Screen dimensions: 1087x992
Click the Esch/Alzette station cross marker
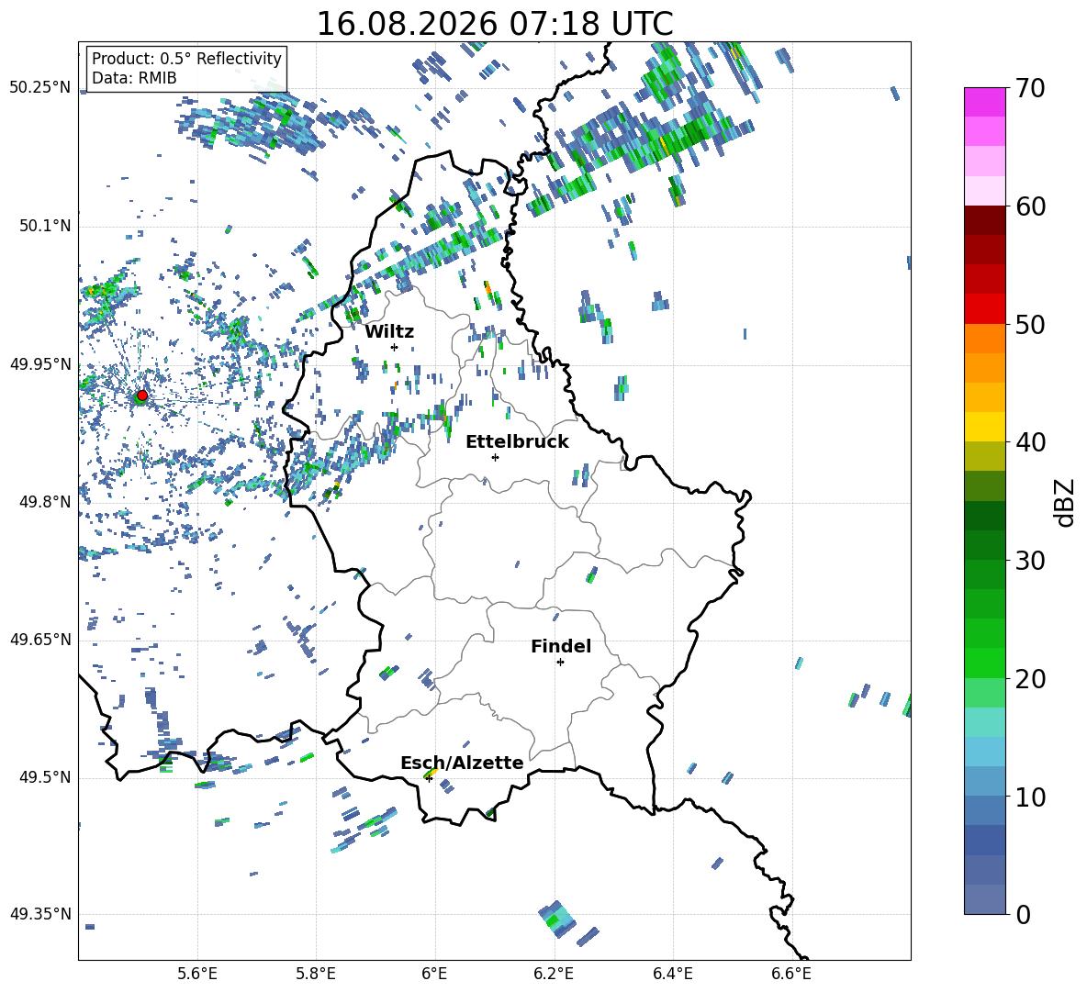429,778
